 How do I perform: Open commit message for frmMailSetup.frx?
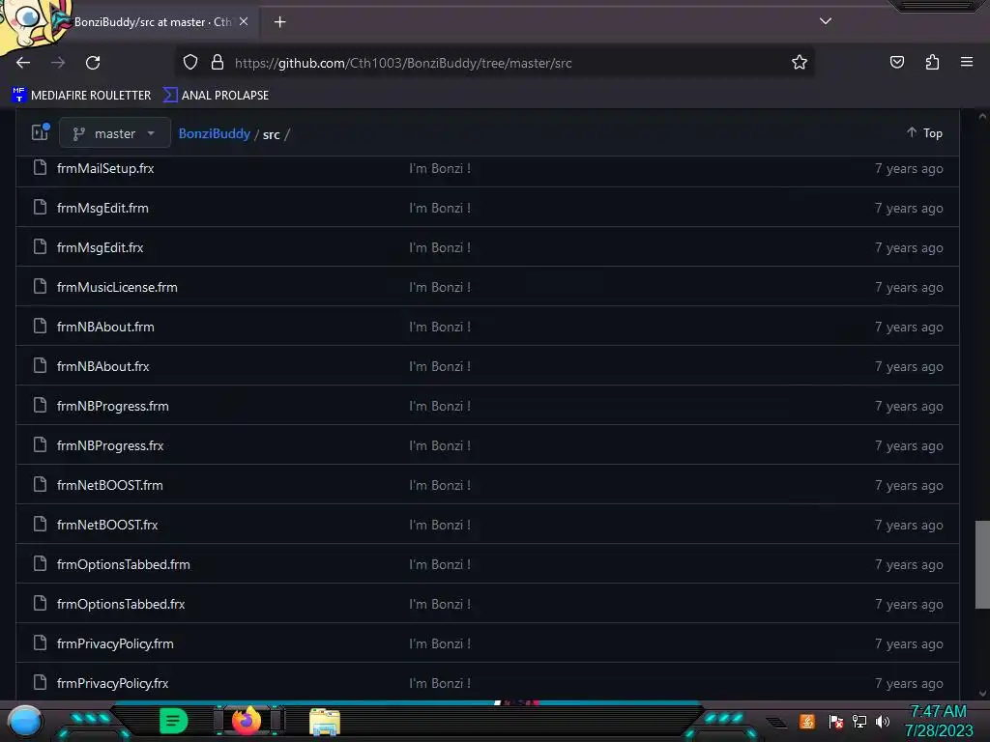tap(440, 168)
